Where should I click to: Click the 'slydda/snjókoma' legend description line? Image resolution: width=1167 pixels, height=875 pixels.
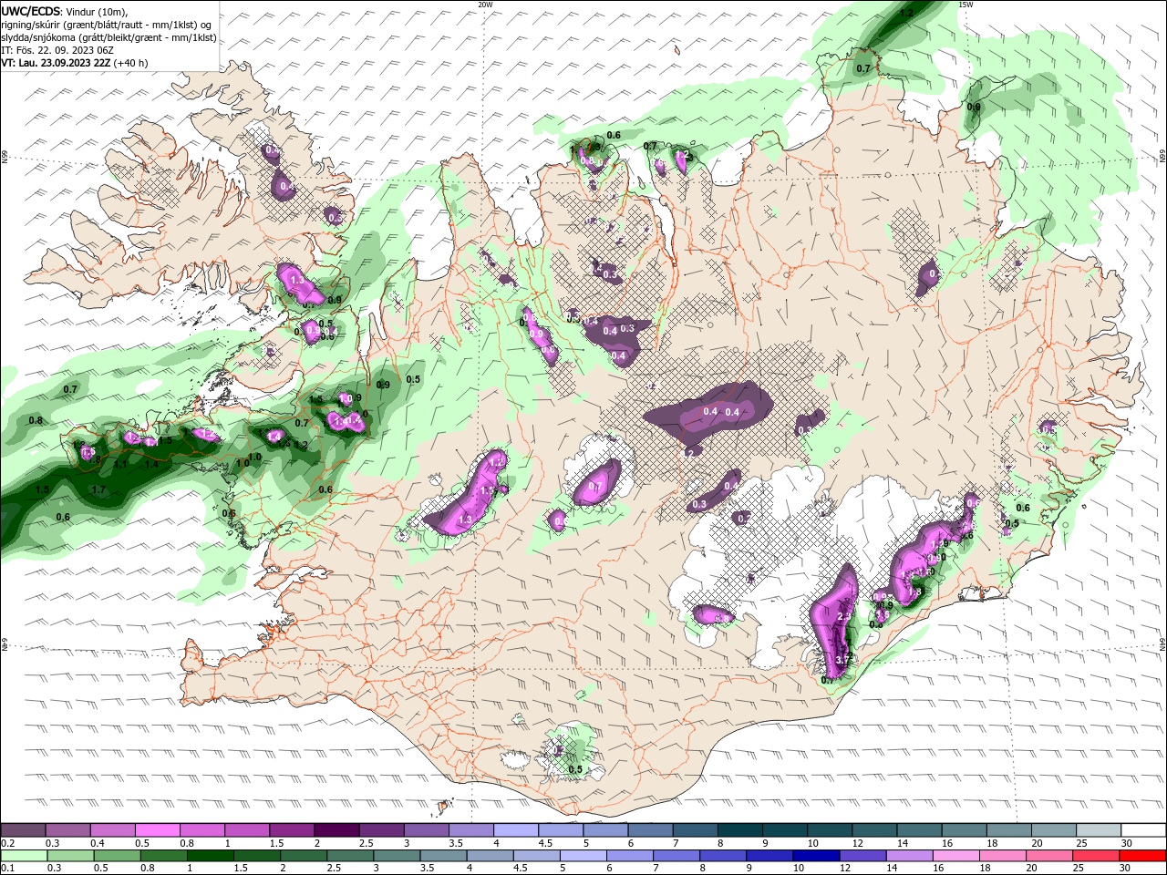108,37
